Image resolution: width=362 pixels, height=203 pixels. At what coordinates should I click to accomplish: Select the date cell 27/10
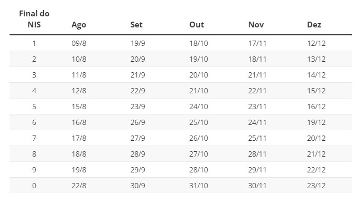pos(199,154)
